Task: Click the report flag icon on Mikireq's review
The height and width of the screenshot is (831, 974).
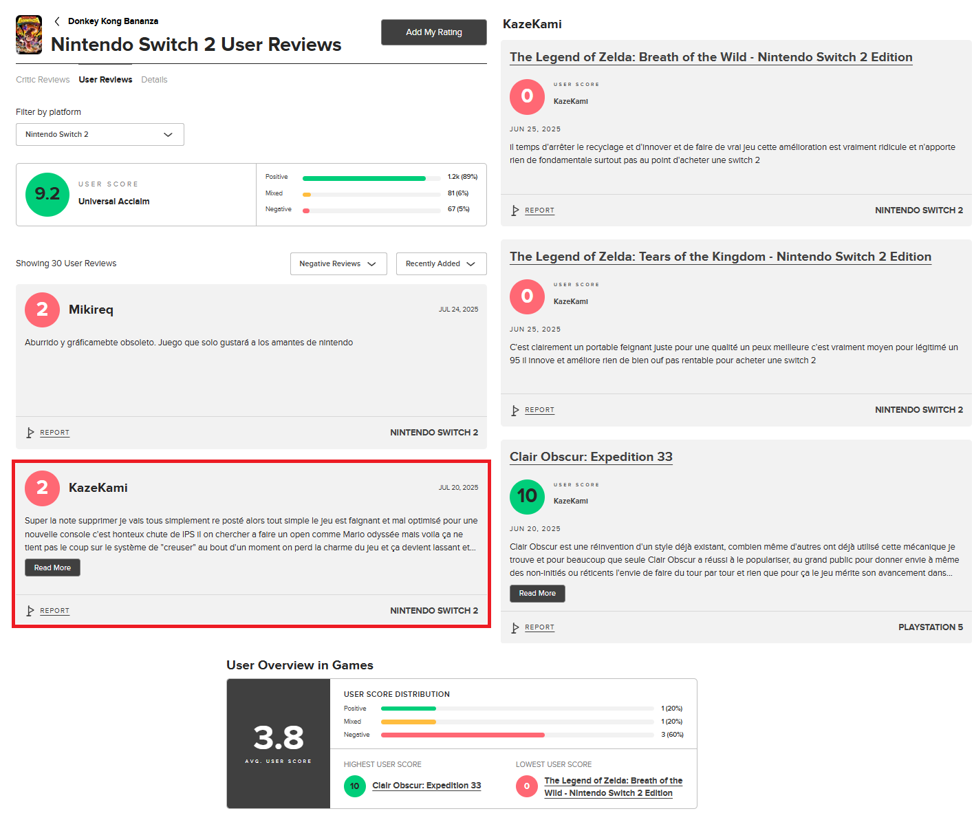Action: (30, 433)
